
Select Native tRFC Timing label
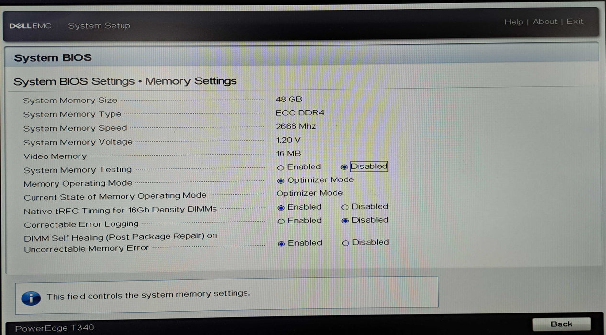pyautogui.click(x=121, y=211)
